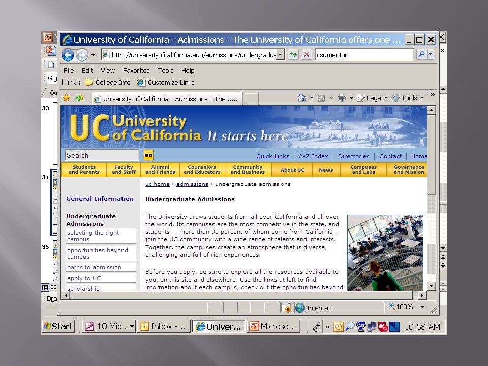Click the address bar URL field
The image size is (488, 366).
point(189,55)
